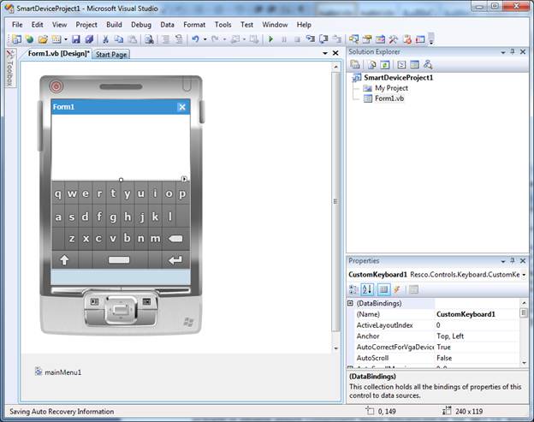This screenshot has height=422, width=534.
Task: Click the Toolbox hammer-and-wrench toolbar icon
Action: point(394,39)
